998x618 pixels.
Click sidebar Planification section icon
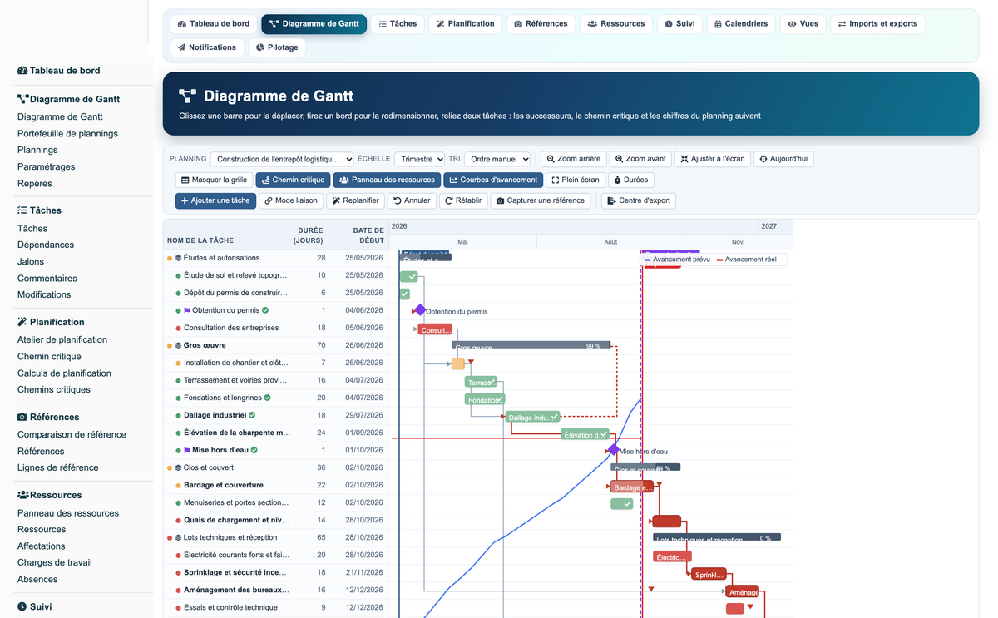[22, 322]
